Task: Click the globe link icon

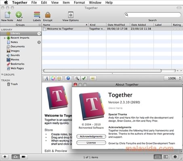Action: [x=68, y=78]
